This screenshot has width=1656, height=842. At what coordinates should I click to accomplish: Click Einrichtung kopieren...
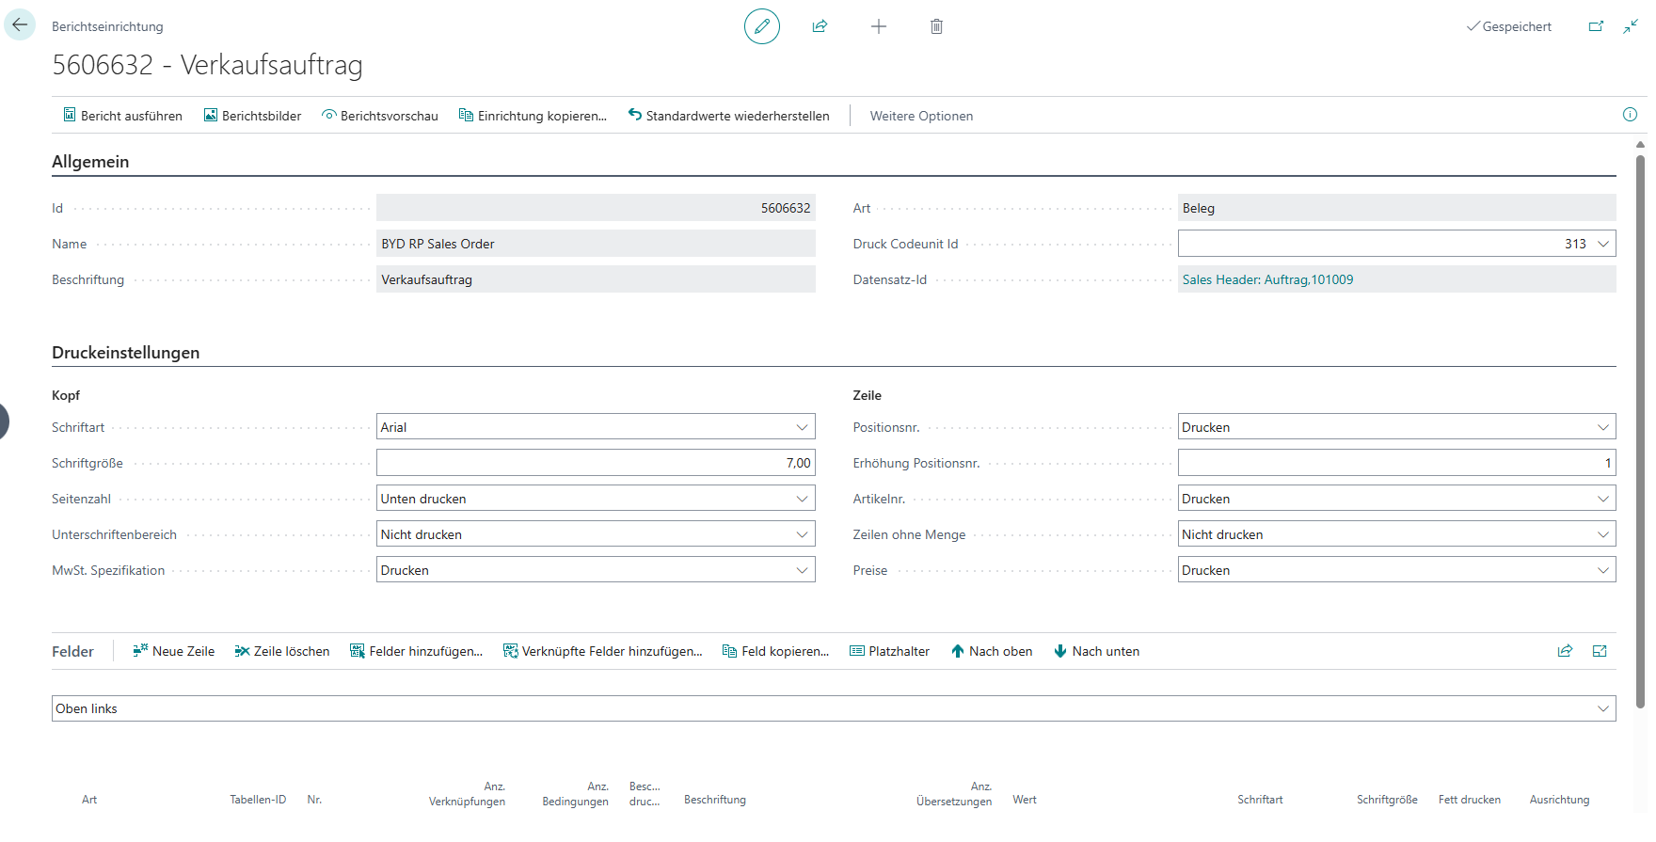[x=533, y=116]
